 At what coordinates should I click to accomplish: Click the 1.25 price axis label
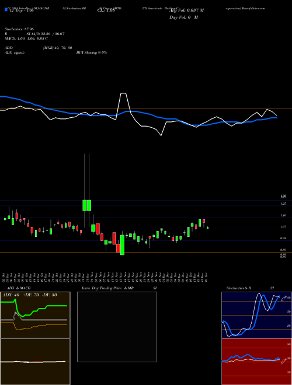pyautogui.click(x=283, y=204)
